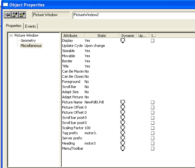Click the Server prefix dynamic light bulb
This screenshot has height=168, width=195.
[122, 138]
